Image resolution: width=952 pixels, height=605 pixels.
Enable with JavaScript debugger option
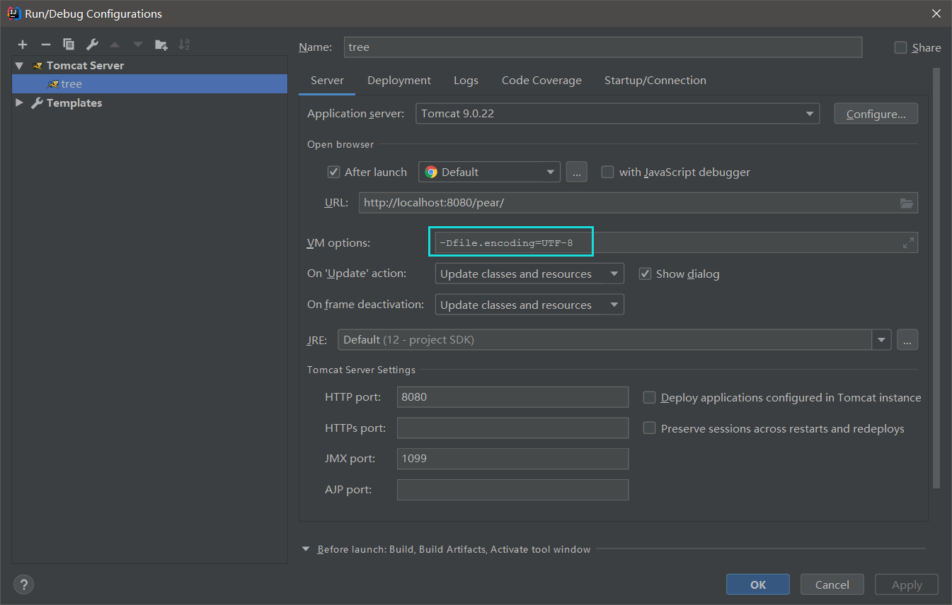point(607,172)
